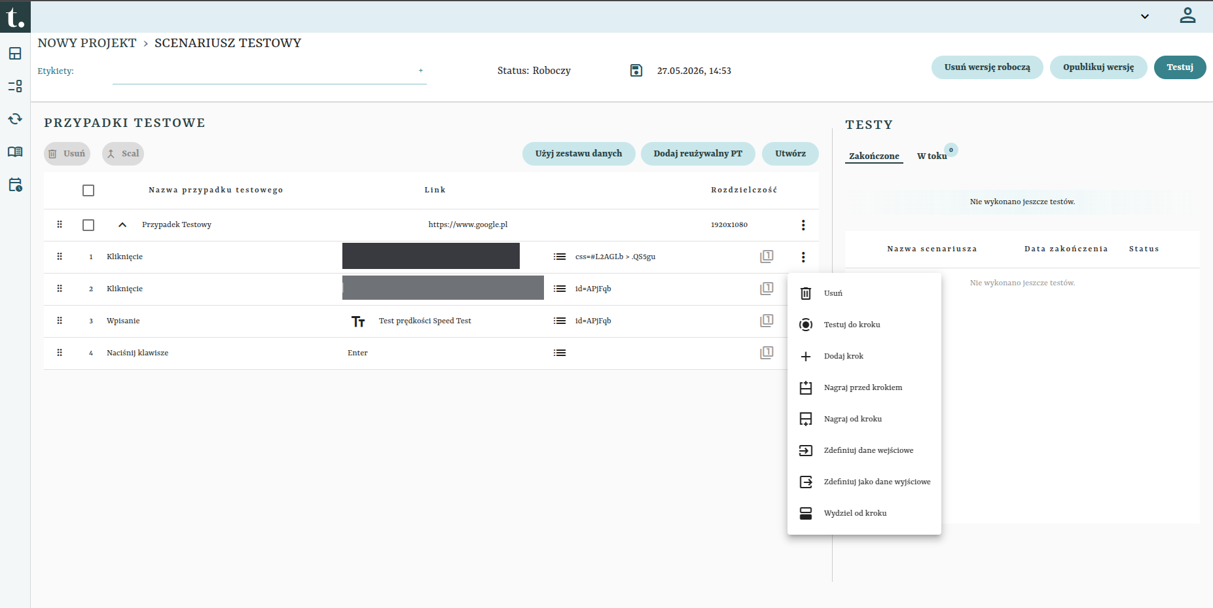This screenshot has width=1213, height=608.
Task: Click drag handle of step 4 Naciśnij klawisze
Action: pos(60,353)
